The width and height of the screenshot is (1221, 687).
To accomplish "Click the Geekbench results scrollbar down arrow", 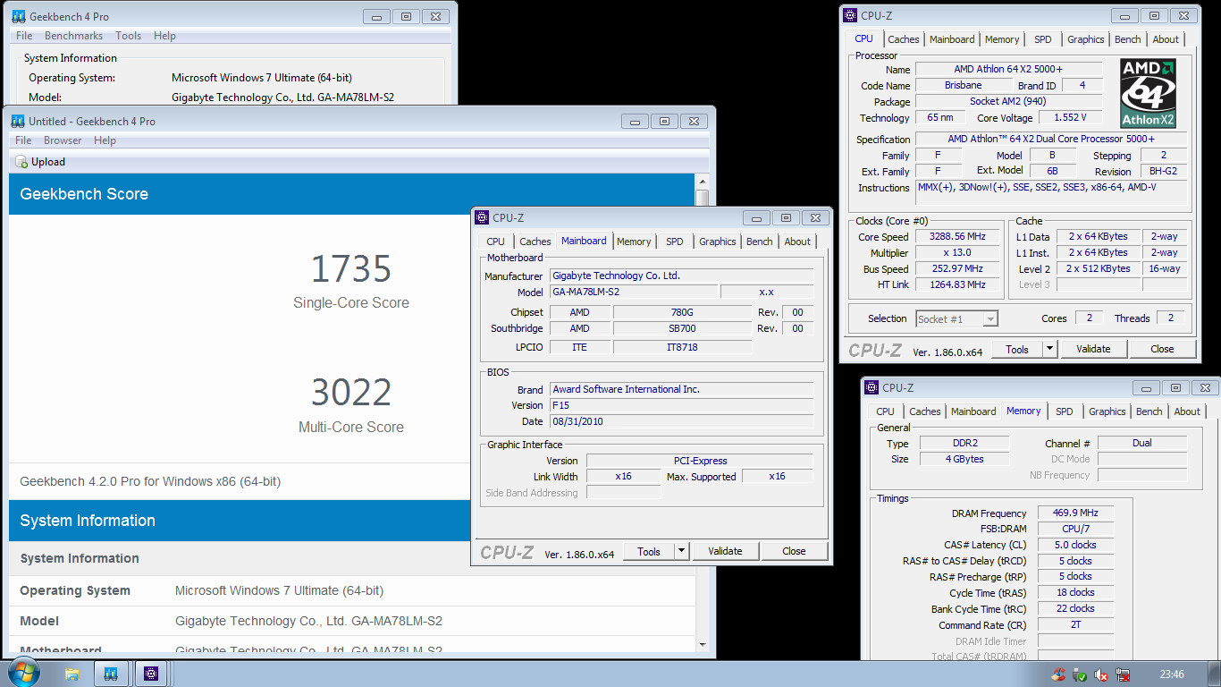I will [703, 644].
